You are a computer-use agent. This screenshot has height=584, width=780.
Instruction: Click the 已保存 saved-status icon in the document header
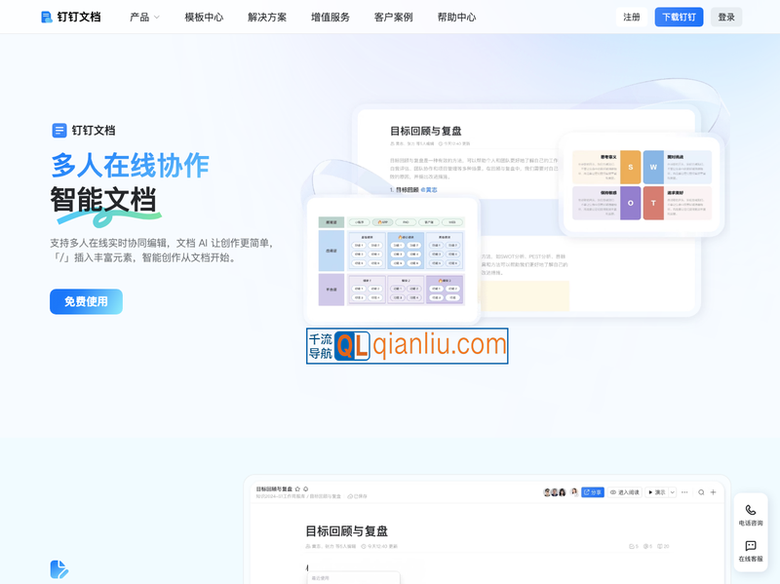pyautogui.click(x=349, y=496)
